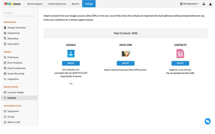Click the GENERAL section heading

[7, 52]
